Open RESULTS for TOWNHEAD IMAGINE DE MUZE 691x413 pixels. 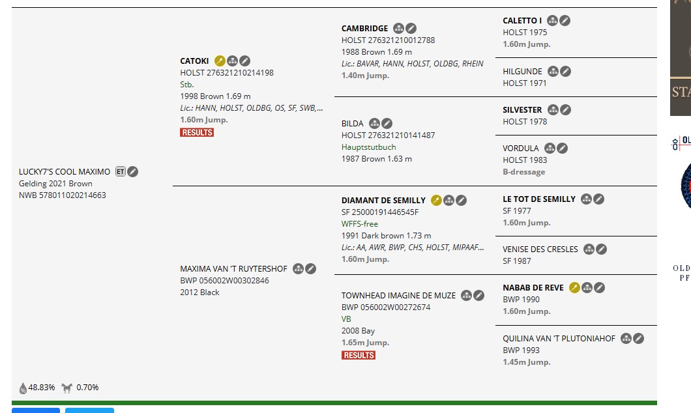click(359, 355)
